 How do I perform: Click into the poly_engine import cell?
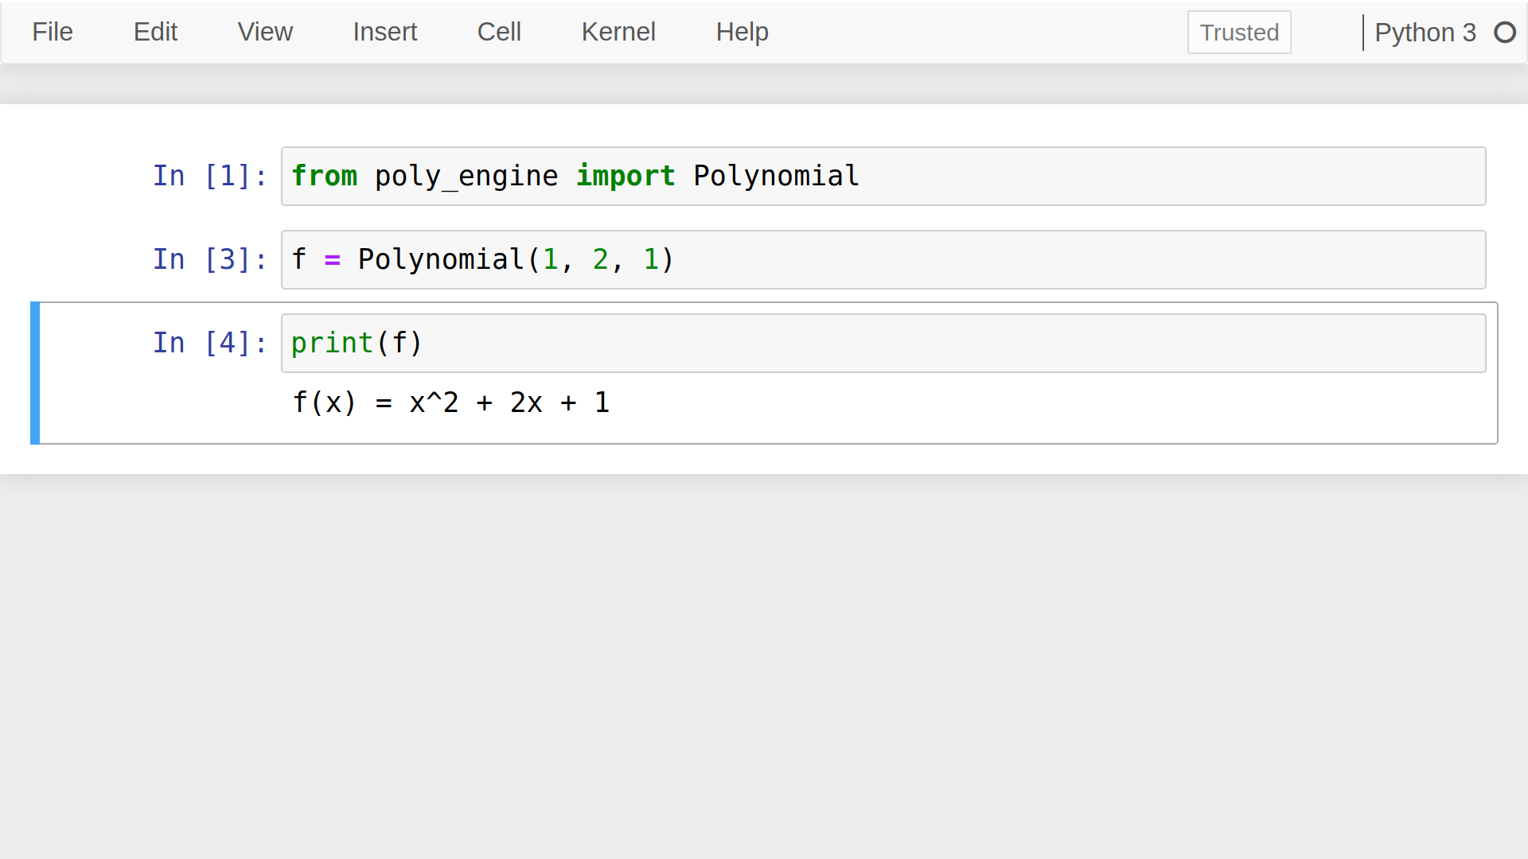click(1114, 177)
